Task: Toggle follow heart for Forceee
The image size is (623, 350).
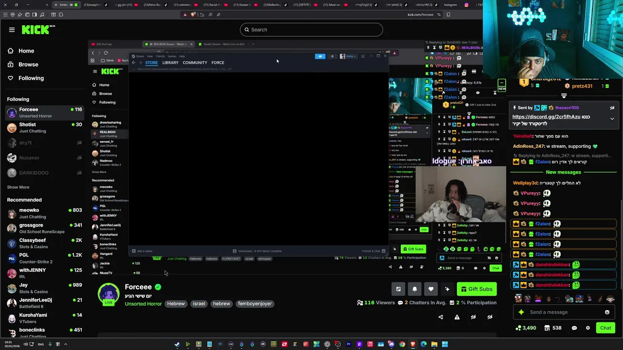Action: click(x=431, y=289)
